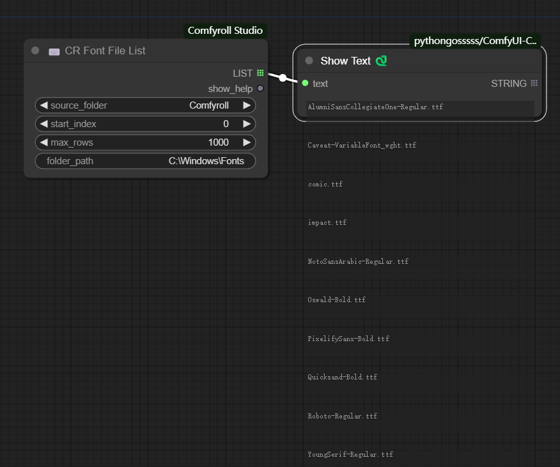The height and width of the screenshot is (467, 560).
Task: Click the white link midpoint dot between nodes
Action: [283, 78]
